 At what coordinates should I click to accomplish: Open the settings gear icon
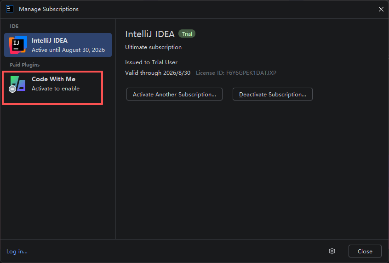point(332,251)
